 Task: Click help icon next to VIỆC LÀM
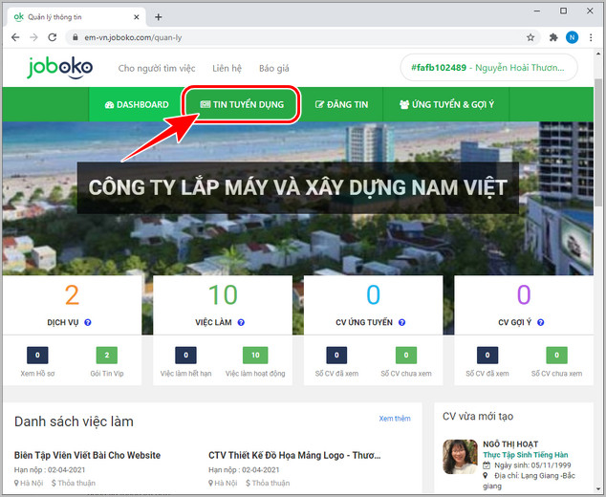coord(241,322)
